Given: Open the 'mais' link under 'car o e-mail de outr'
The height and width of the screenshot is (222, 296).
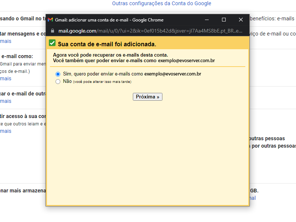Looking at the screenshot, I should click(x=6, y=101).
